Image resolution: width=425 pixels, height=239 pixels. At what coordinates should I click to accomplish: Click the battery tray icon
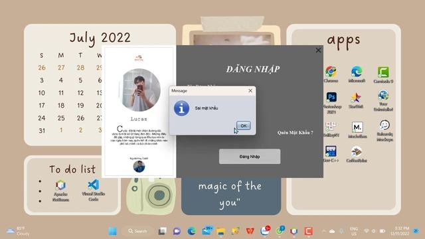click(x=382, y=231)
